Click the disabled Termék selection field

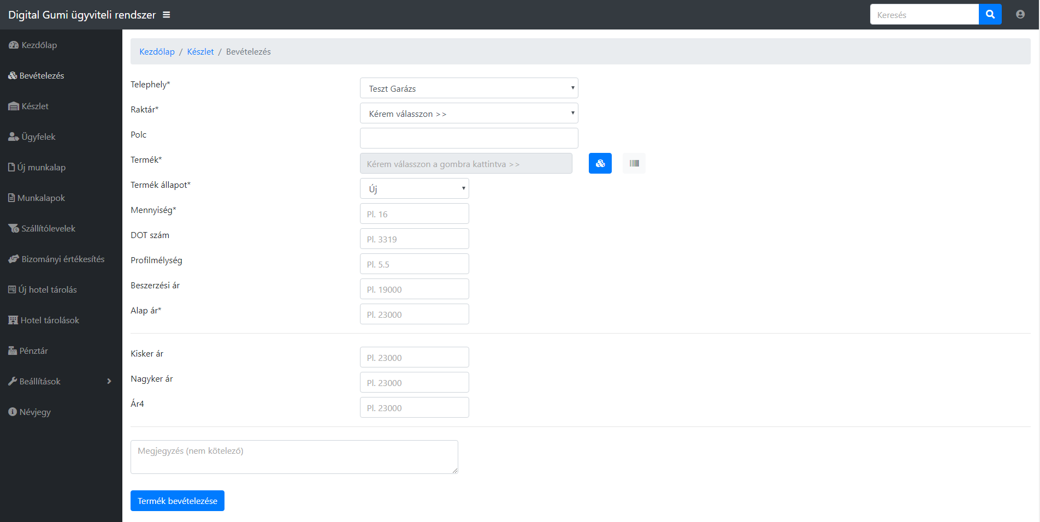coord(466,163)
